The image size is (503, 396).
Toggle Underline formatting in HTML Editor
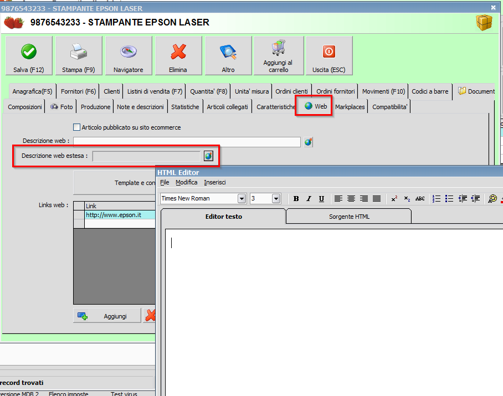pyautogui.click(x=321, y=199)
